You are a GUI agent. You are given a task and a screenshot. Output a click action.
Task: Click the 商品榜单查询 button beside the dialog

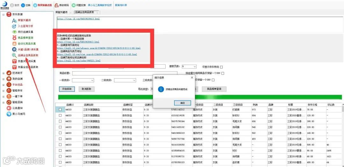pyautogui.click(x=214, y=89)
